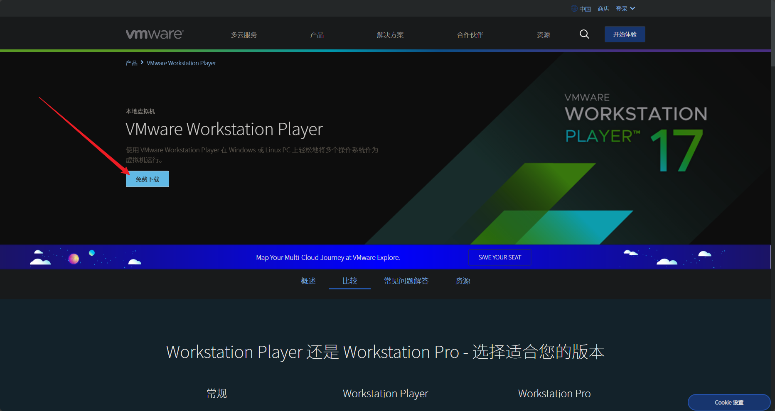Image resolution: width=775 pixels, height=411 pixels.
Task: Click SAVE YOUR SEAT button
Action: (499, 257)
